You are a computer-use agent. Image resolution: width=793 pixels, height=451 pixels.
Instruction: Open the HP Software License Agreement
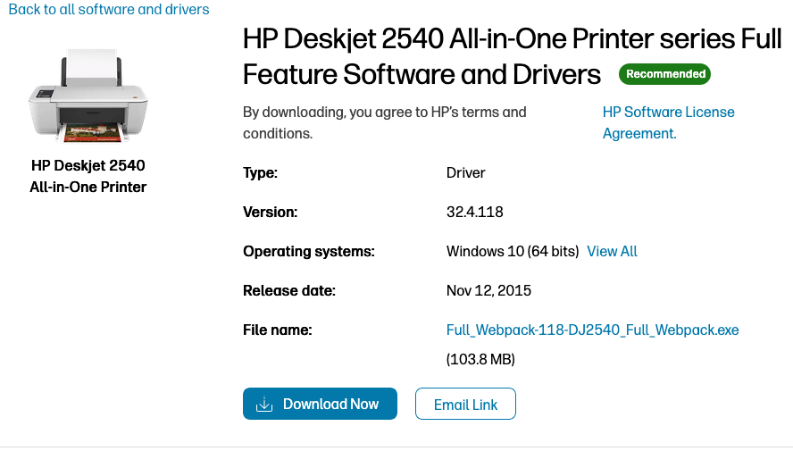click(668, 122)
